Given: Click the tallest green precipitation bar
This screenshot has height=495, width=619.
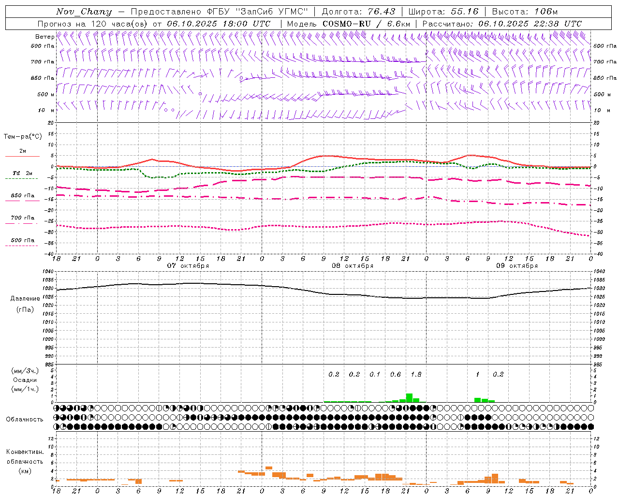Looking at the screenshot, I should tap(409, 398).
